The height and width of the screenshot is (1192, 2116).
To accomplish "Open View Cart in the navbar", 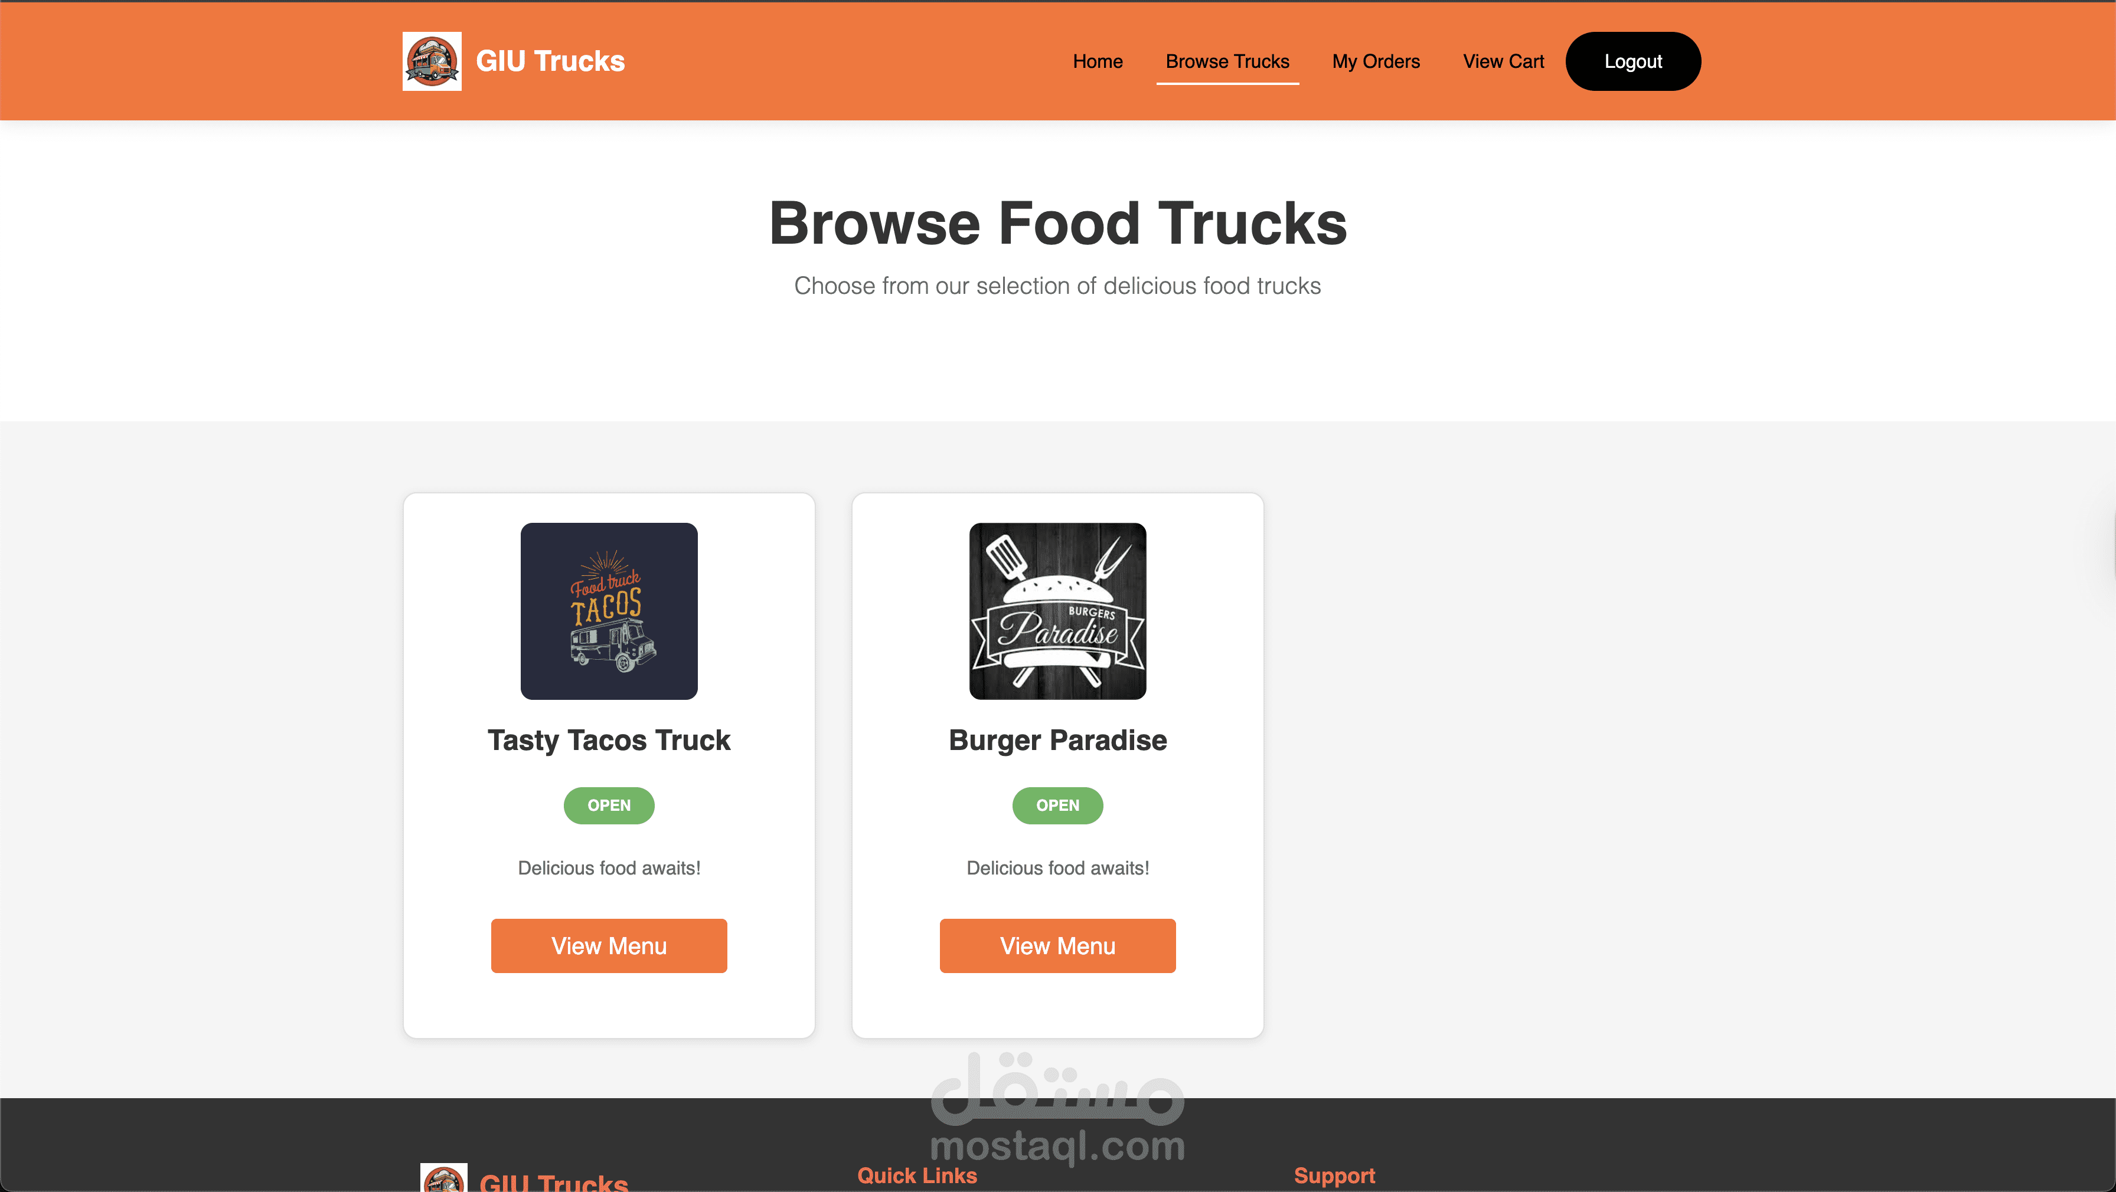I will (x=1503, y=61).
